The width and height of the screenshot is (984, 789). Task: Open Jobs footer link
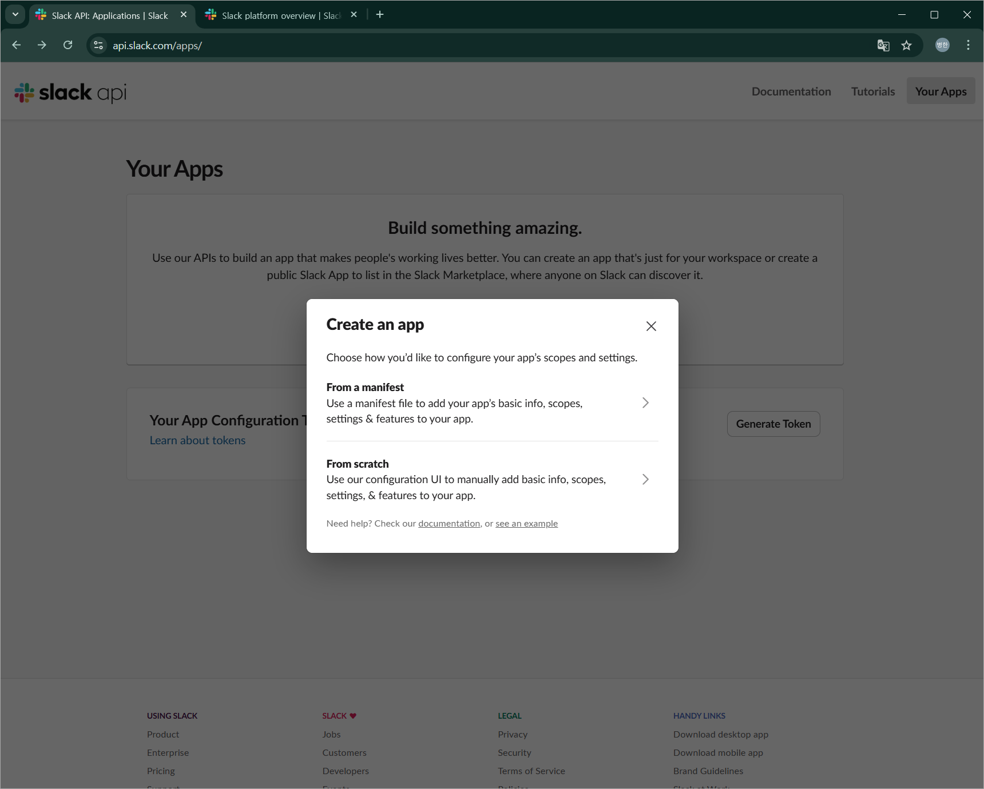331,734
